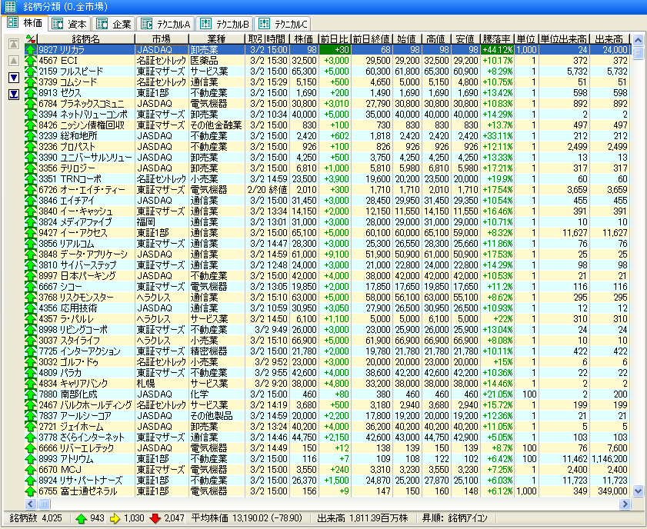The height and width of the screenshot is (529, 647).
Task: Click the next page down arrow button
Action: click(13, 78)
